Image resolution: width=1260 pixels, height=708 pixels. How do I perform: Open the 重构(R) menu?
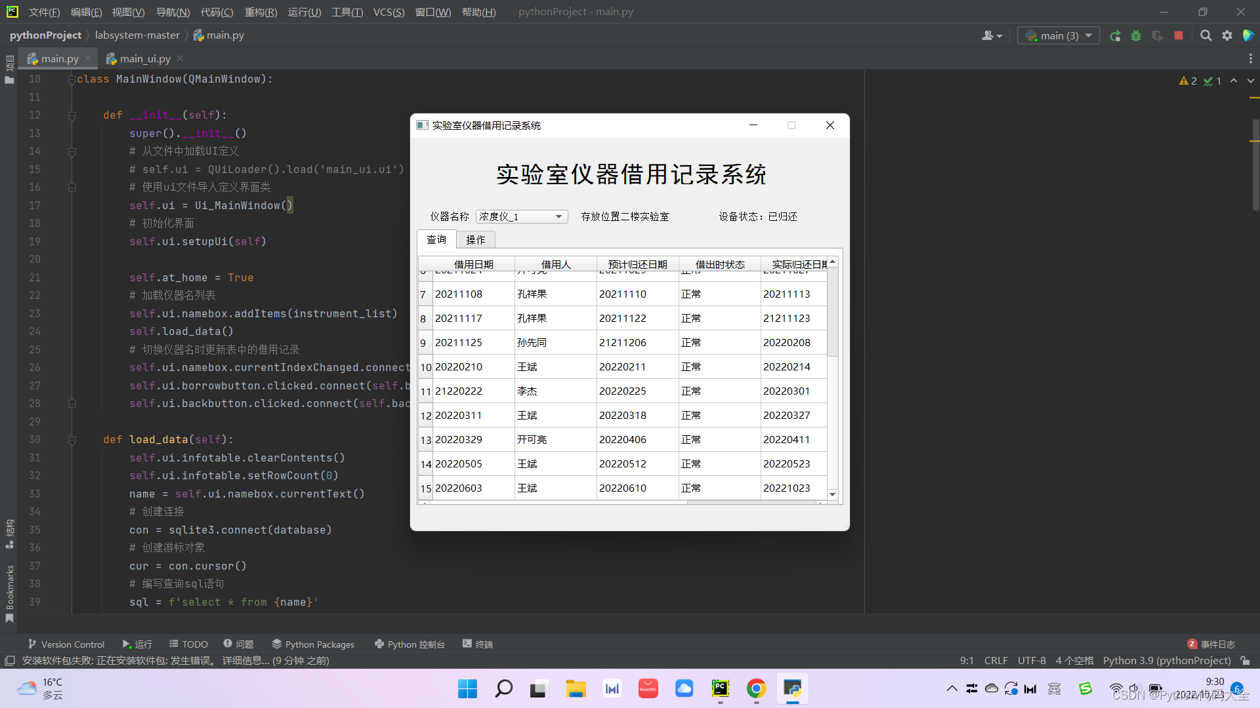point(261,12)
